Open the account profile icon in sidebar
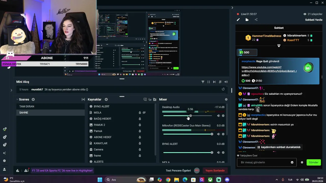326x183 pixels. [4, 169]
